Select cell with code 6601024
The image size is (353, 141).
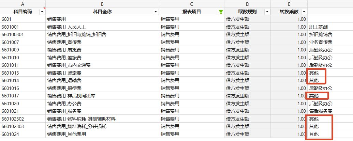(x=23, y=134)
